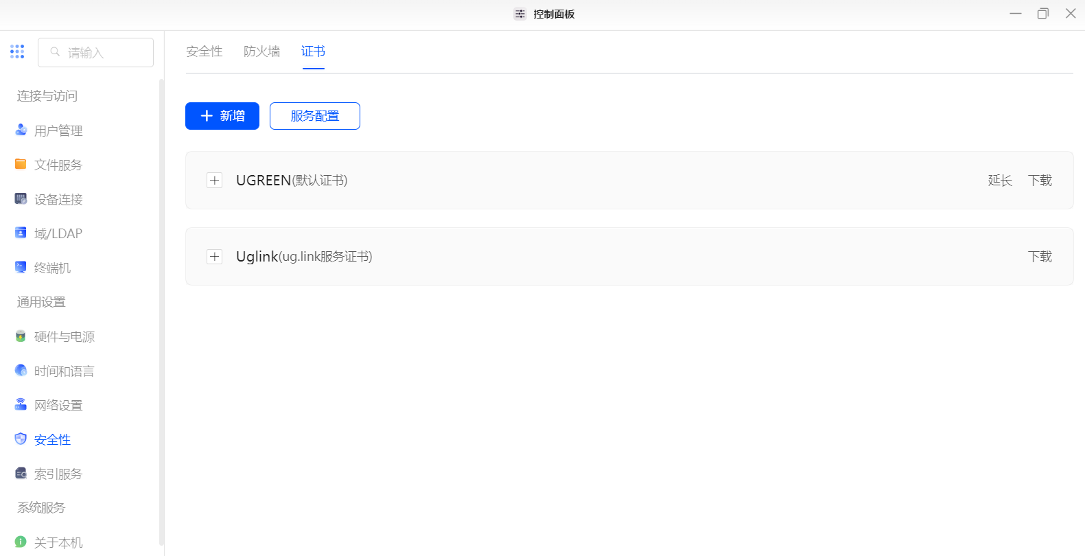
Task: Select the 终端机 terminal icon
Action: pyautogui.click(x=21, y=267)
